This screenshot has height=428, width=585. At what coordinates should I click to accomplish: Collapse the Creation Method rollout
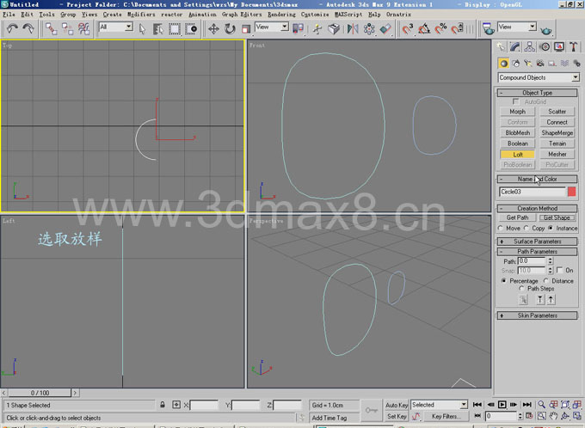[537, 208]
